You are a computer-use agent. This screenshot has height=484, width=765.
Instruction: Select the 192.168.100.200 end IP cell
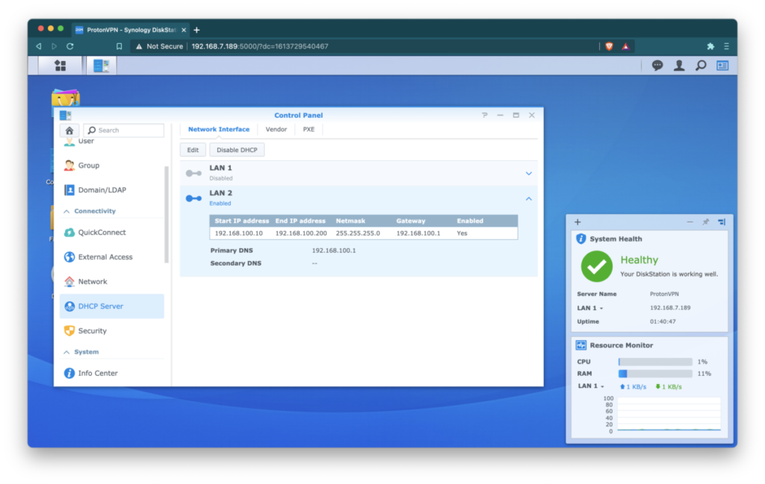click(x=301, y=233)
